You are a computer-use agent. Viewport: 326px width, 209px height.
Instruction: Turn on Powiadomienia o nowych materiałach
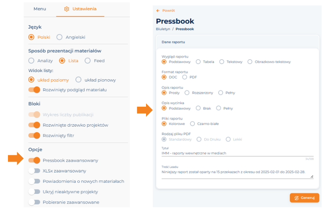tap(34, 181)
